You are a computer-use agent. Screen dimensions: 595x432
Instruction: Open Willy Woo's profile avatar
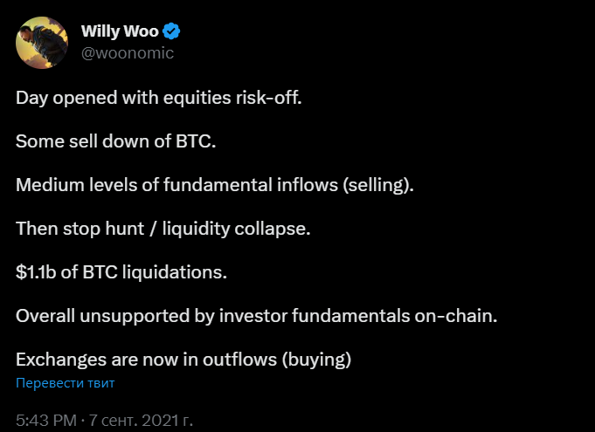pyautogui.click(x=43, y=42)
